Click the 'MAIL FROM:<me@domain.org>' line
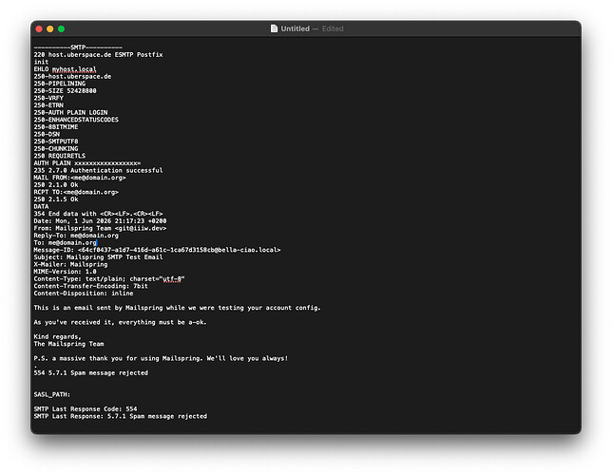This screenshot has height=475, width=612. (x=80, y=178)
